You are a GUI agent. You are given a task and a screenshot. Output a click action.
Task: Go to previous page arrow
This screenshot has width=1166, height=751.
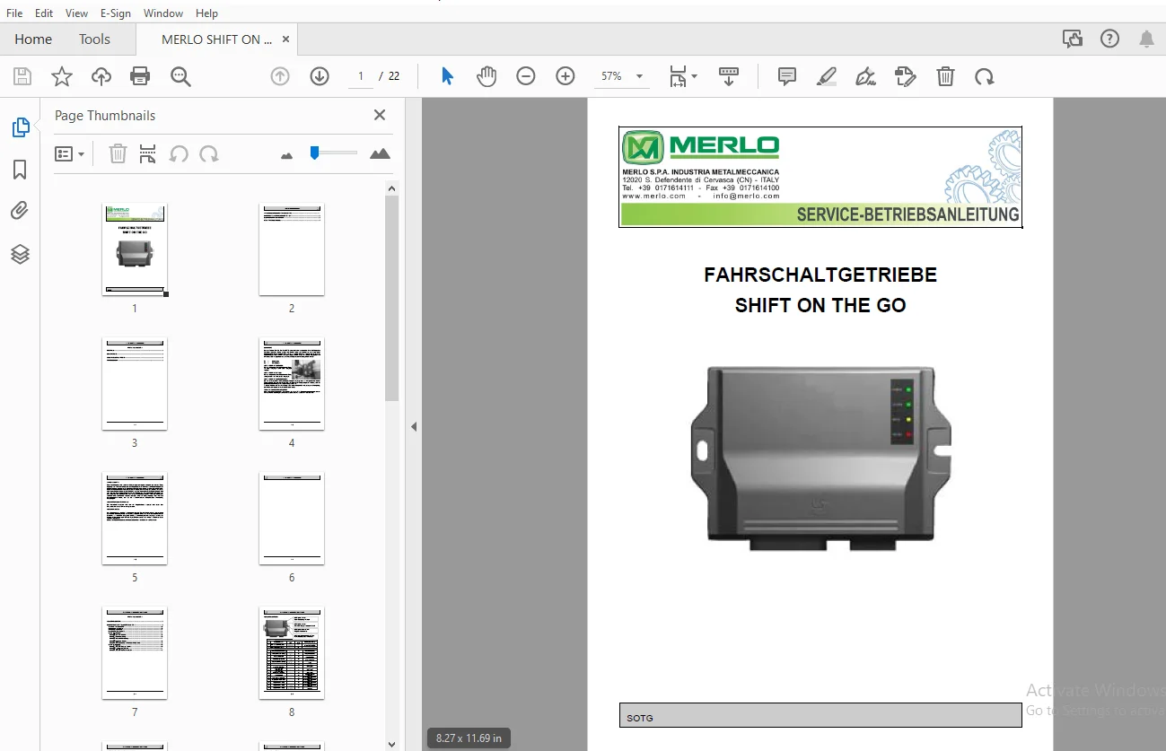click(280, 76)
